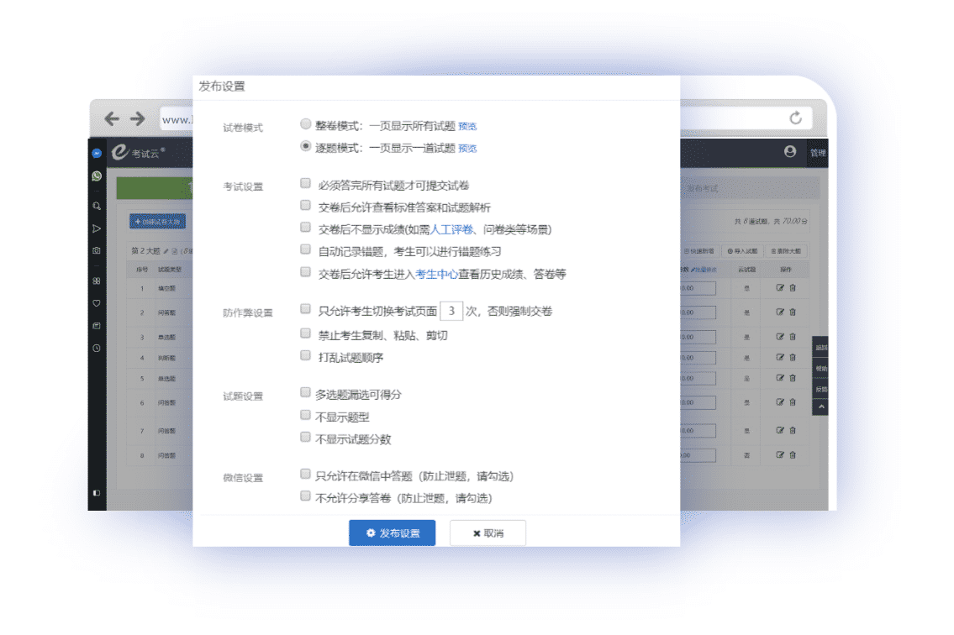Tick 禁止考生复制、粘贴、剪切 checkbox
Viewport: 954px width, 635px height.
tap(306, 333)
